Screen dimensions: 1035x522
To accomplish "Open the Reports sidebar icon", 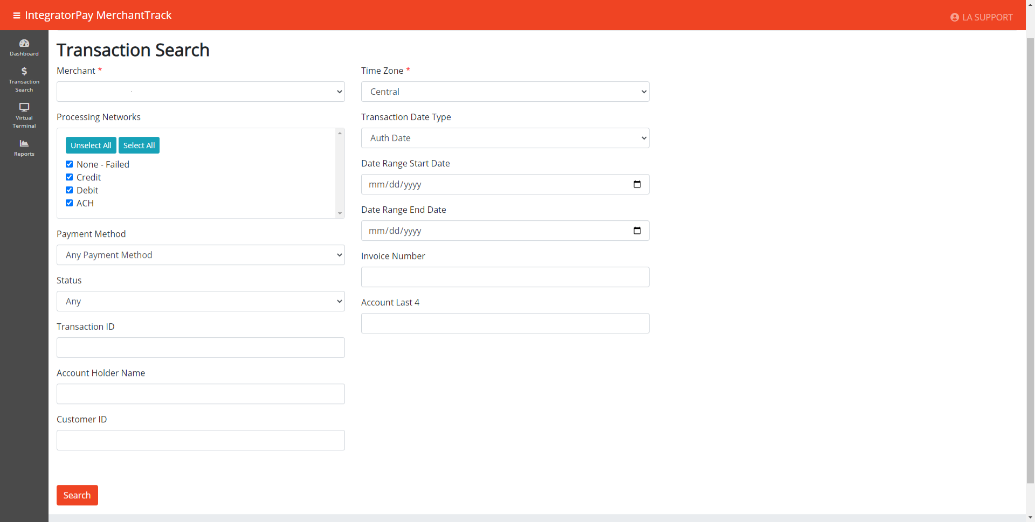I will click(24, 147).
